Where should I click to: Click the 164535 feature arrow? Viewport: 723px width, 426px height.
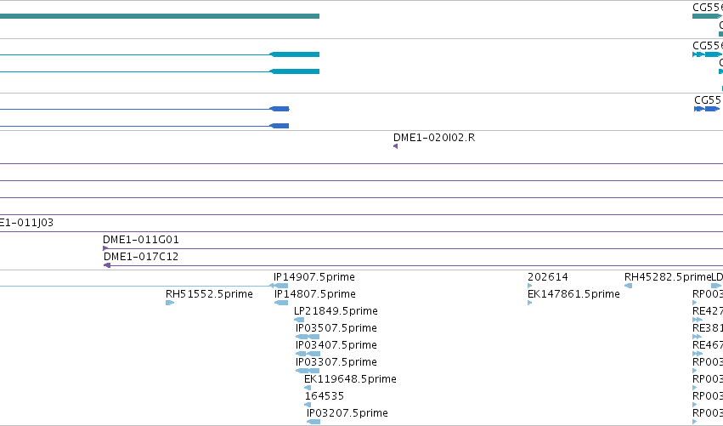click(x=308, y=405)
